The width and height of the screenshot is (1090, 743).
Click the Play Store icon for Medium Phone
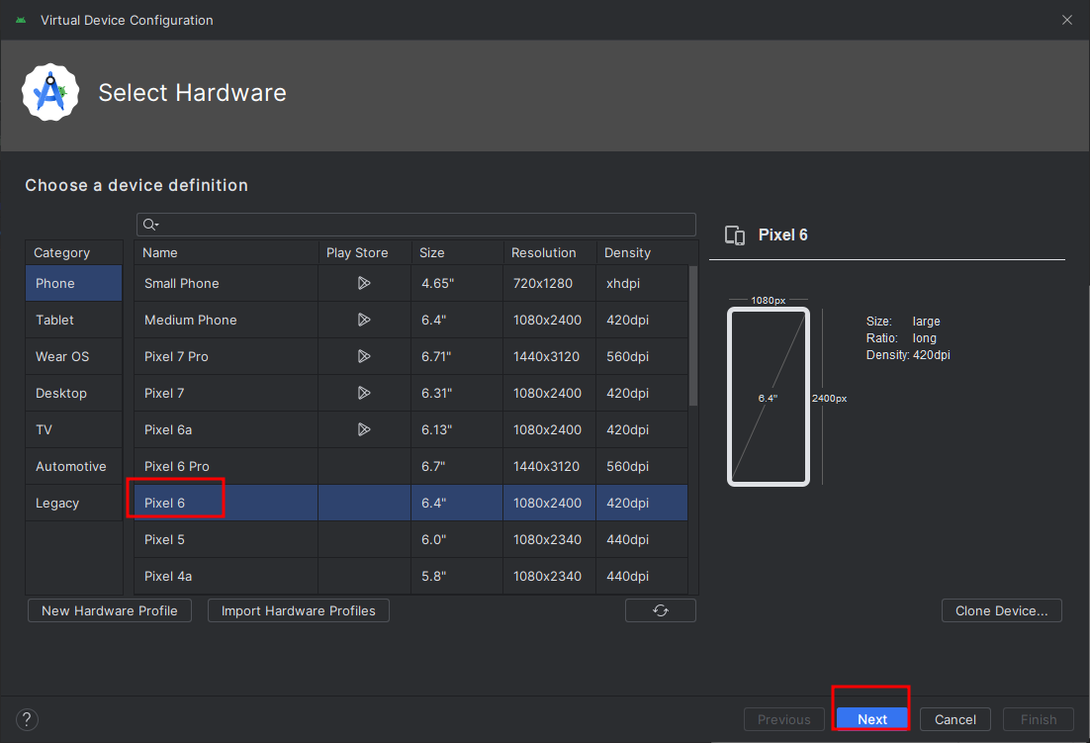click(x=364, y=320)
